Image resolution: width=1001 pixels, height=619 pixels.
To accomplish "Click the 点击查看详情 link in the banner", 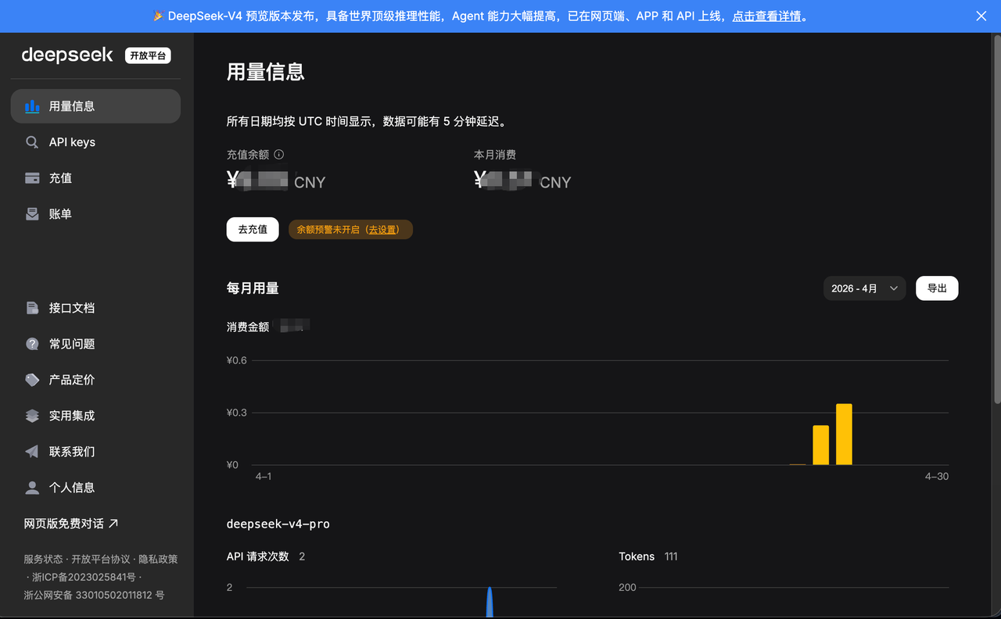I will 766,16.
